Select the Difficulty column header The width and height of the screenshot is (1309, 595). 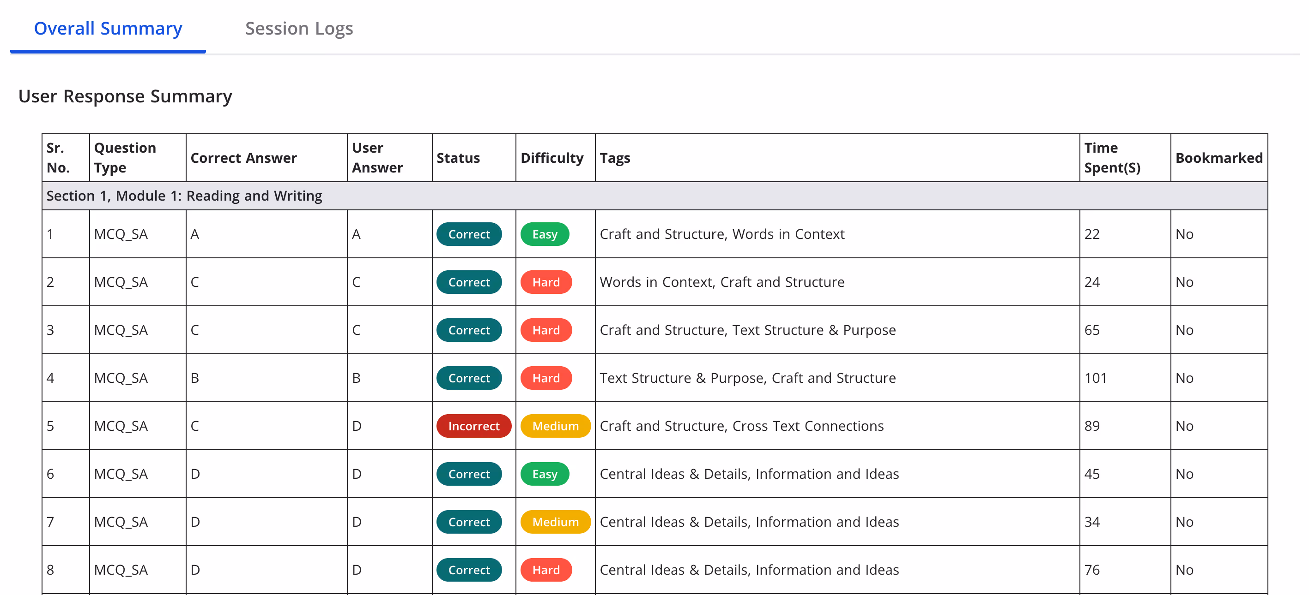coord(555,158)
